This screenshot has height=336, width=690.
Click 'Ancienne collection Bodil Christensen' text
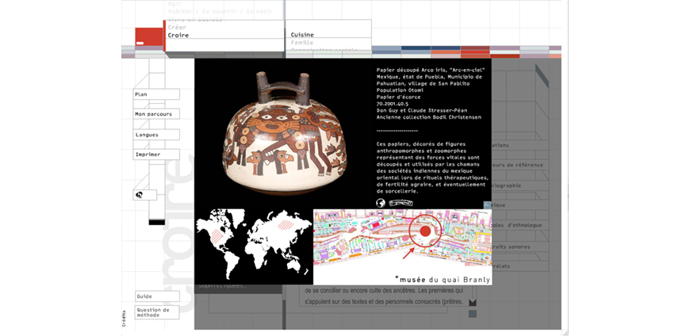pos(428,117)
